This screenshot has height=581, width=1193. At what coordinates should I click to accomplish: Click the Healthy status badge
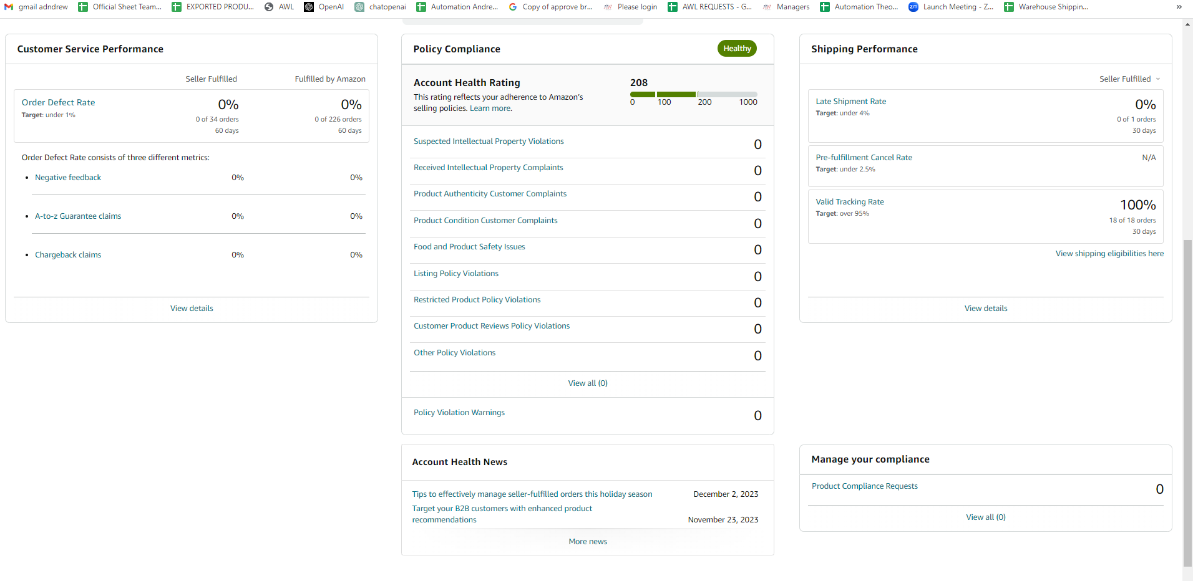737,49
